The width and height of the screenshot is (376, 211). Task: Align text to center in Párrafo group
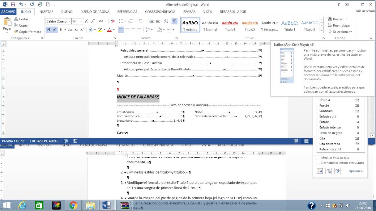click(127, 30)
